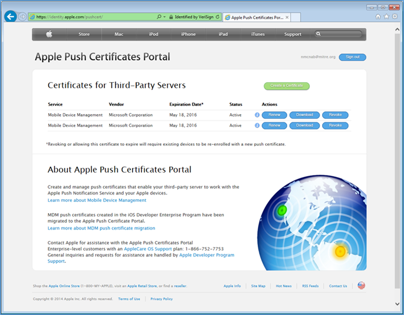Open Learn more about MDM push certificate migration
404x315 pixels.
coord(101,228)
